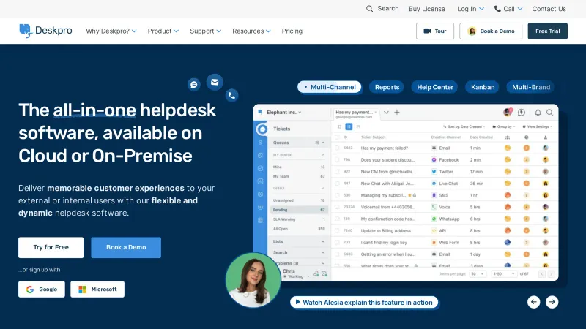Viewport: 586px width, 329px height.
Task: Click the Deskpro logo
Action: pos(45,31)
